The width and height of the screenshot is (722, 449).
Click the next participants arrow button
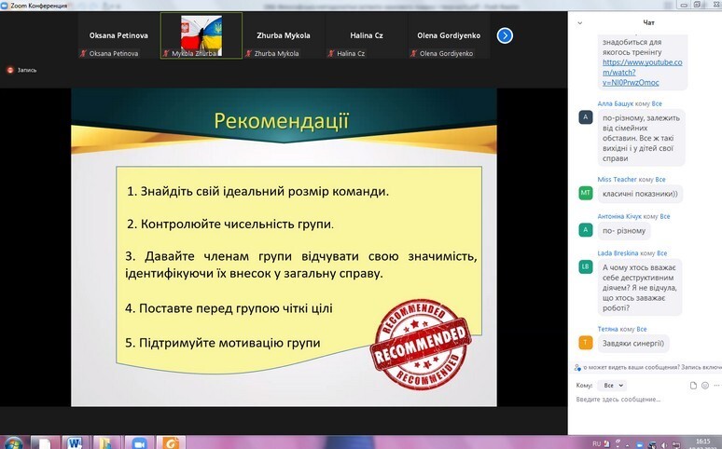tap(505, 35)
